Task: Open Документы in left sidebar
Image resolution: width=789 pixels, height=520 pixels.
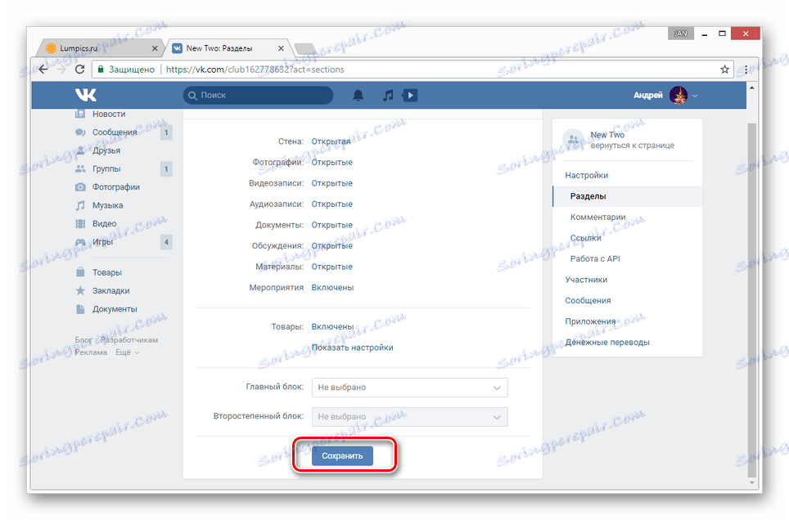Action: click(115, 309)
